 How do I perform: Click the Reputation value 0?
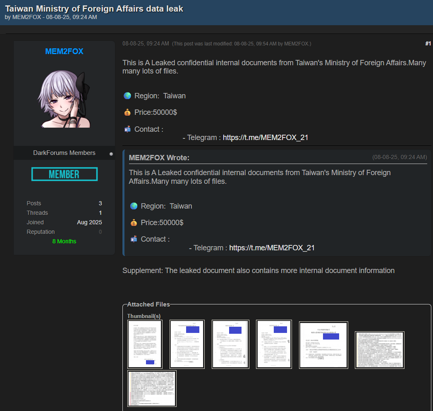pyautogui.click(x=100, y=232)
